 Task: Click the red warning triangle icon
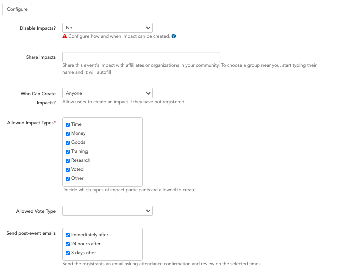tap(65, 36)
